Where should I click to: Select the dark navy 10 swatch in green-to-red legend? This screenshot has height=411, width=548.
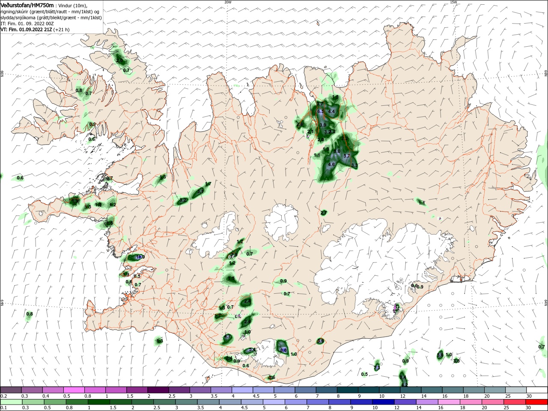383,402
